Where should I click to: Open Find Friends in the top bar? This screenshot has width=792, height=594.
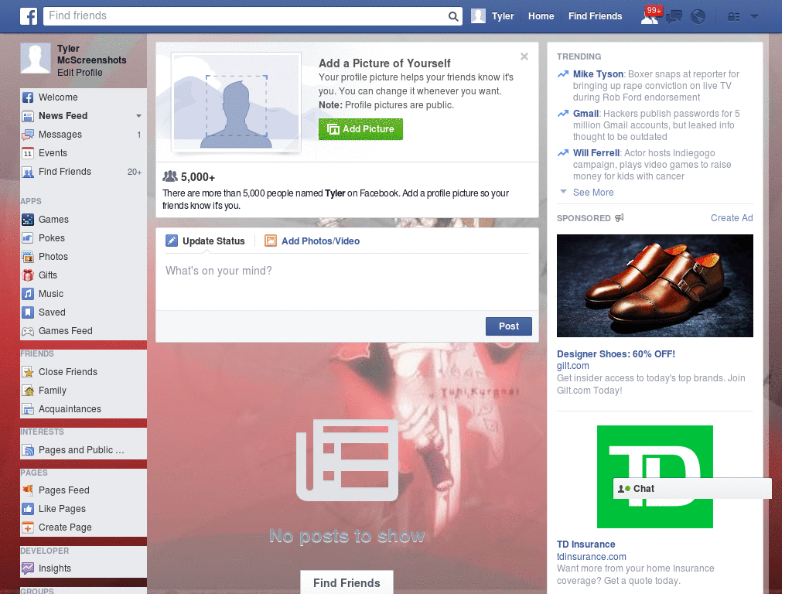click(x=595, y=16)
